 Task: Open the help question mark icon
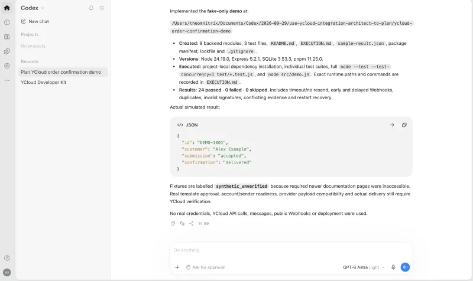[7, 258]
